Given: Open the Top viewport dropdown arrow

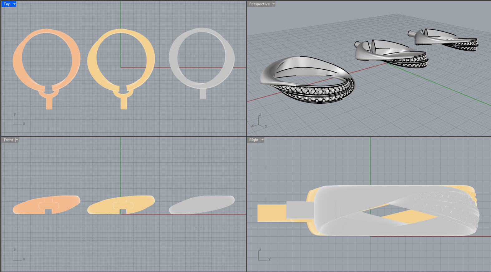Looking at the screenshot, I should 14,4.
